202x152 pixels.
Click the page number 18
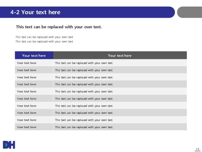(198, 149)
